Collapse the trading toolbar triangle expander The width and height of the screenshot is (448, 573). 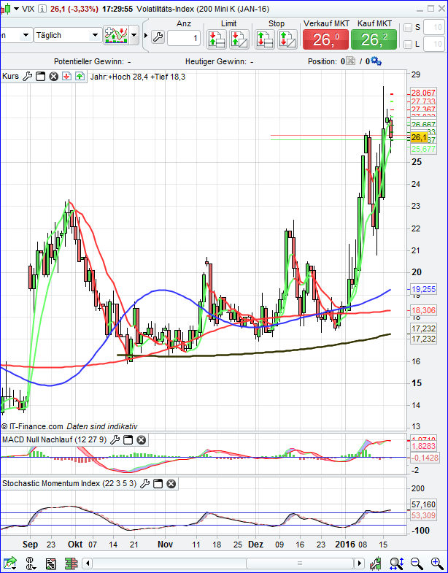point(146,36)
